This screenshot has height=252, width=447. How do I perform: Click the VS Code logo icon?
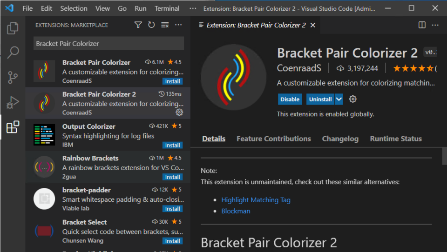coord(9,8)
